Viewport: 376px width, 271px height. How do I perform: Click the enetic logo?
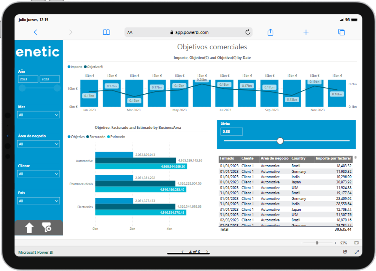tap(38, 52)
